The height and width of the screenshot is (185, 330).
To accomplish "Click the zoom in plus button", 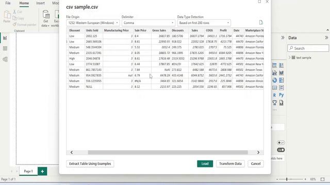I will (305, 179).
